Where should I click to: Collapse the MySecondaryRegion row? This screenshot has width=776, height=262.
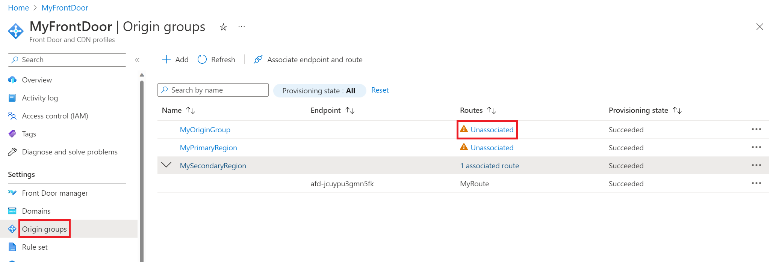166,165
